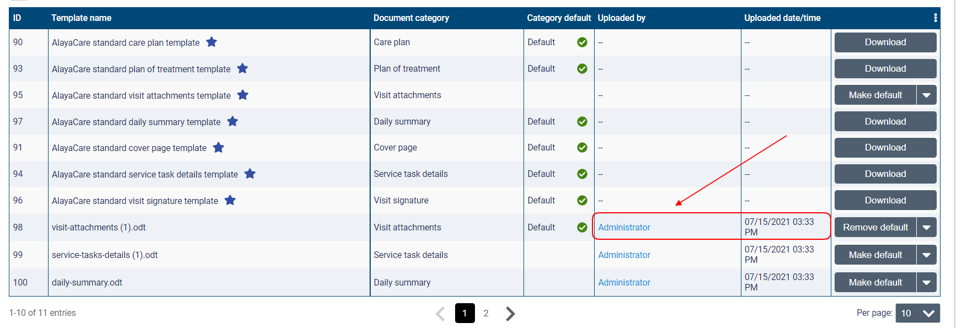The height and width of the screenshot is (328, 956).
Task: Expand dropdown arrow next to Remove default
Action: point(926,227)
